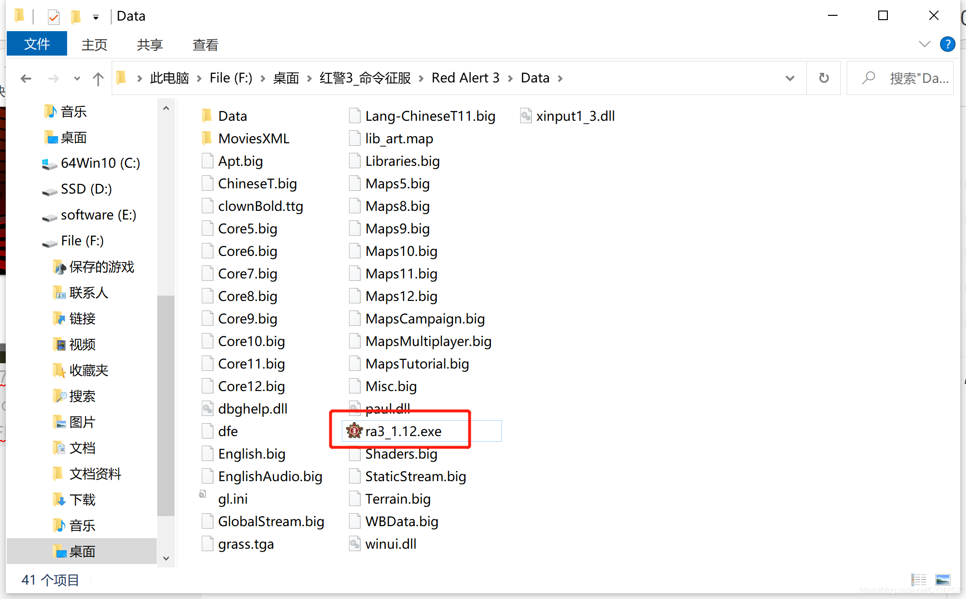Open the 主页 ribbon tab

(94, 45)
